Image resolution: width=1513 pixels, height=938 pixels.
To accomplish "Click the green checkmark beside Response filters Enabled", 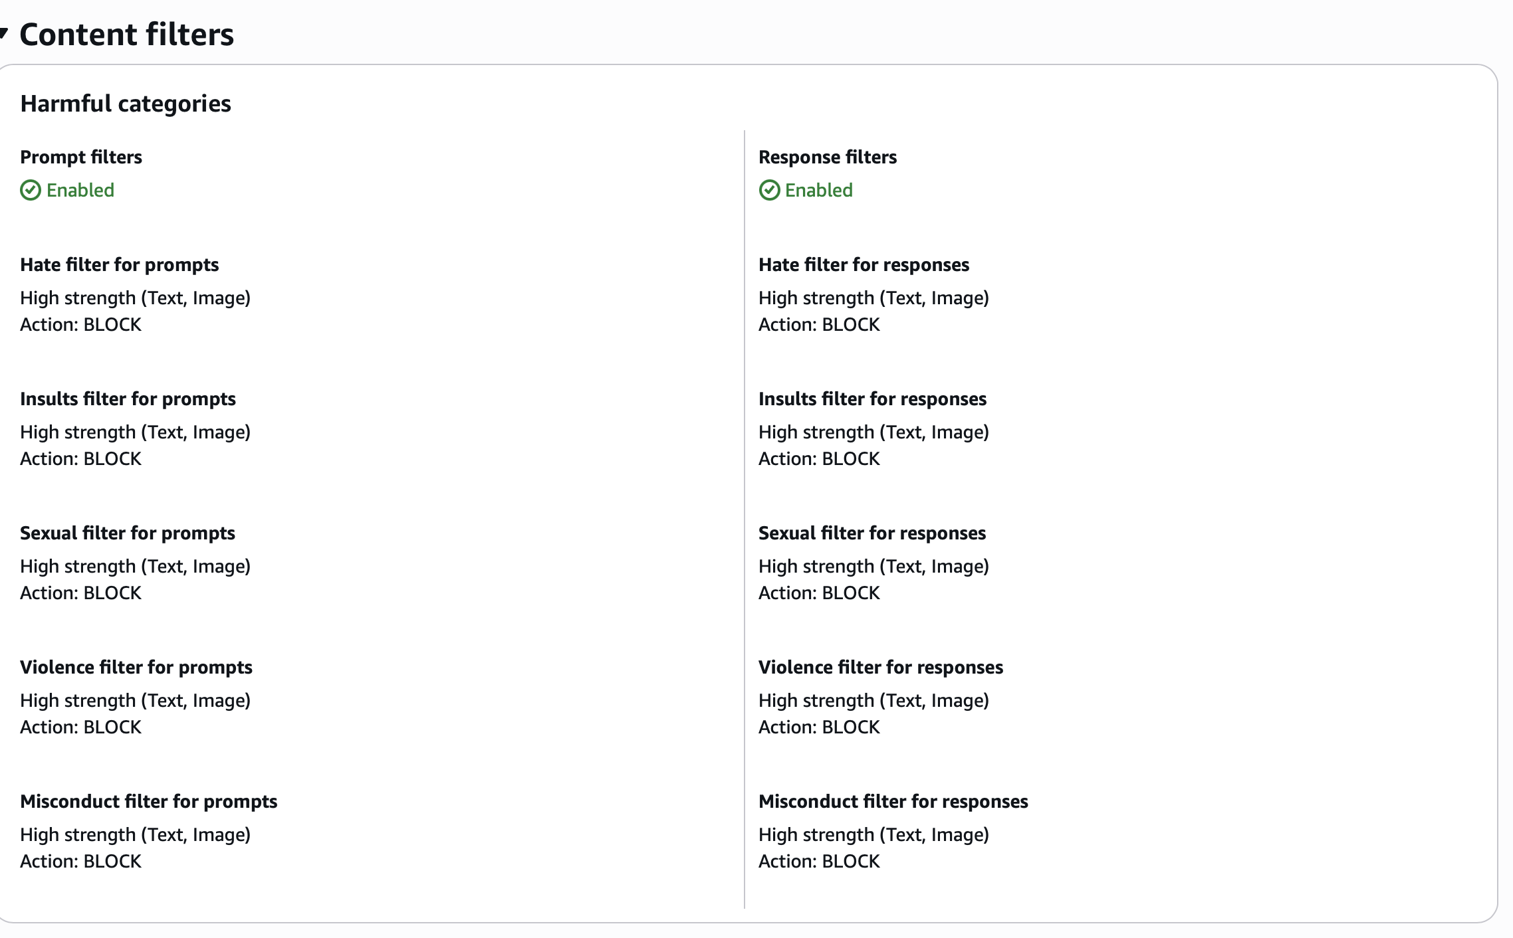I will (x=769, y=191).
